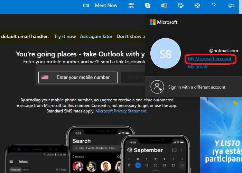Click the September calendar phone image
This screenshot has height=173, width=242.
click(156, 154)
